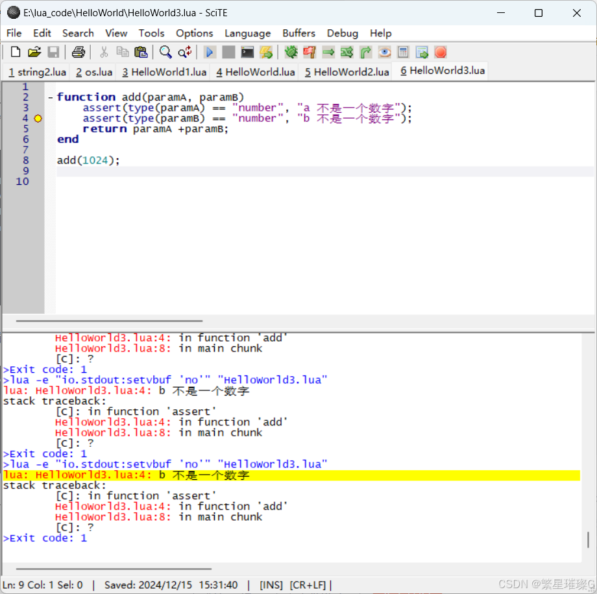This screenshot has width=597, height=594.
Task: Click the eye inspect icon
Action: point(385,52)
